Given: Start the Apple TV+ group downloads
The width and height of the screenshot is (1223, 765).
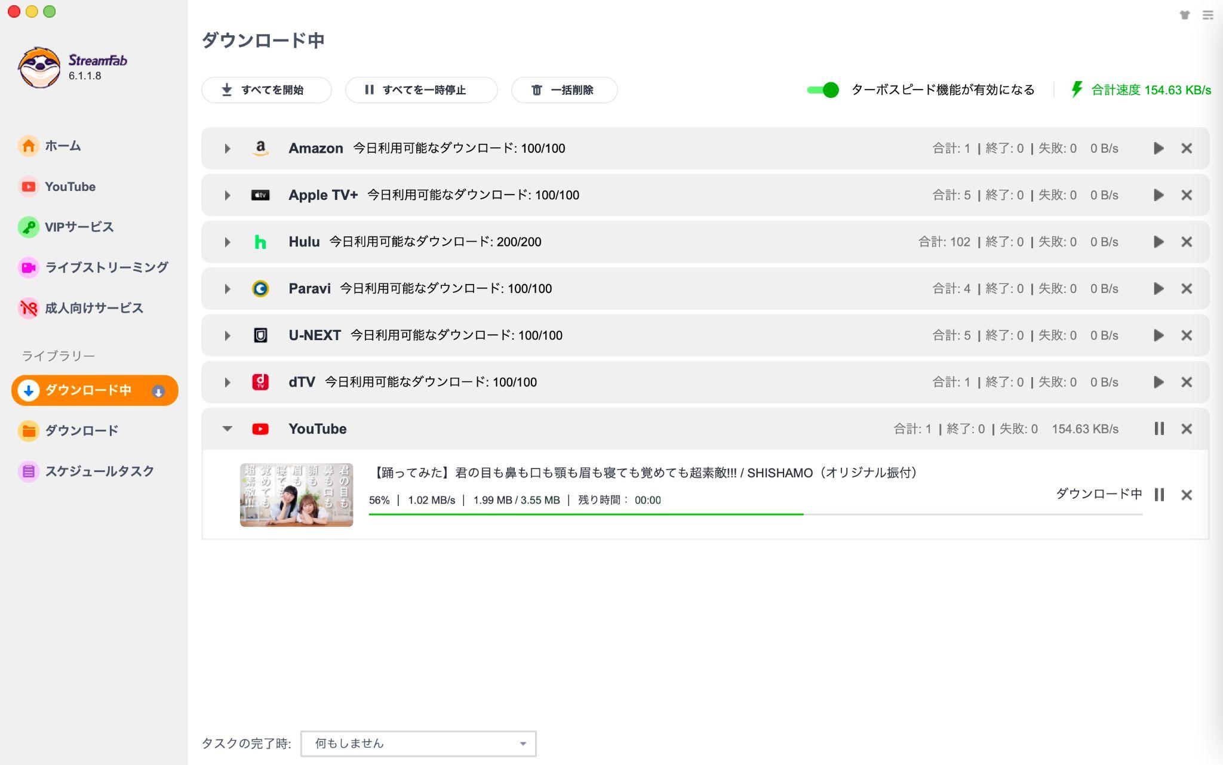Looking at the screenshot, I should [x=1159, y=195].
